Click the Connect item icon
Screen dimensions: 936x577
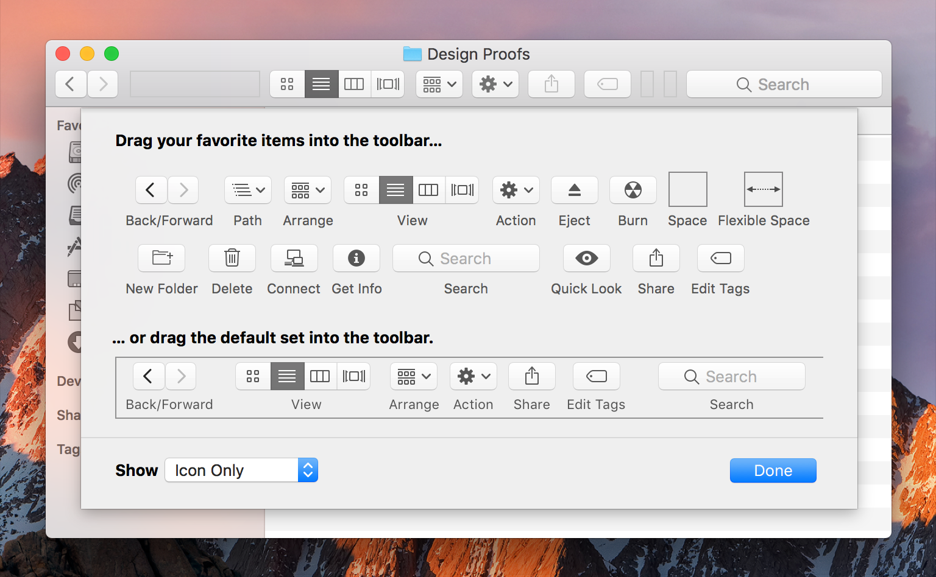tap(294, 258)
